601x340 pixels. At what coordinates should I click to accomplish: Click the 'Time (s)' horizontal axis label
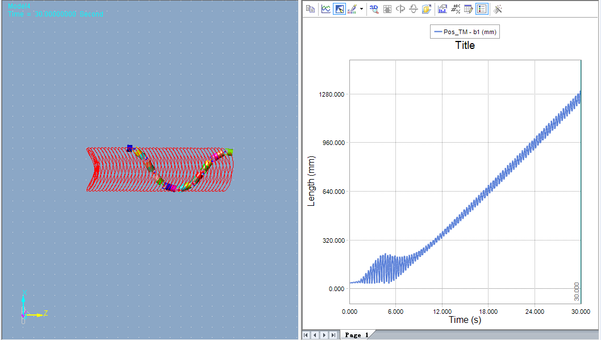click(465, 320)
